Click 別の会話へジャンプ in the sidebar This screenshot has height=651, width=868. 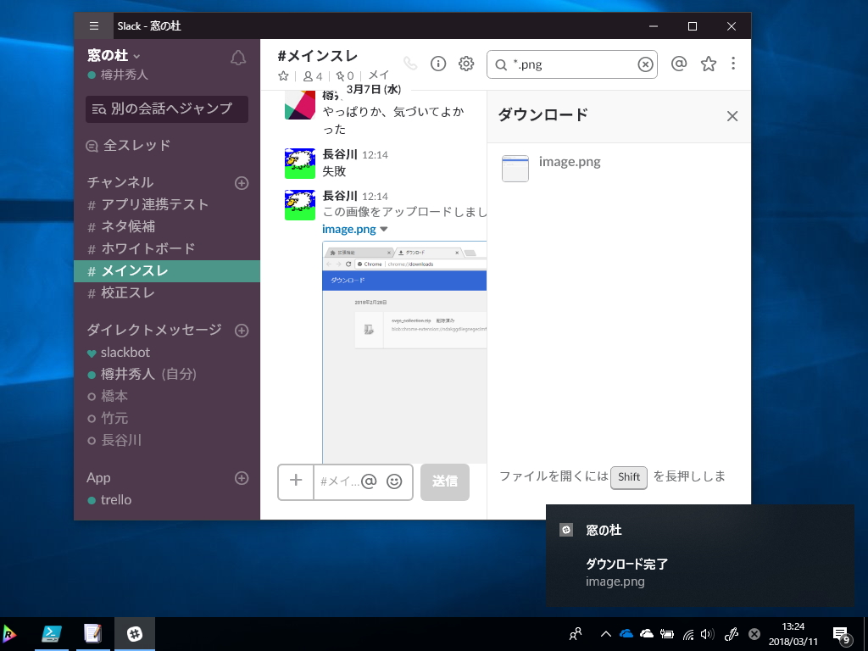[166, 108]
